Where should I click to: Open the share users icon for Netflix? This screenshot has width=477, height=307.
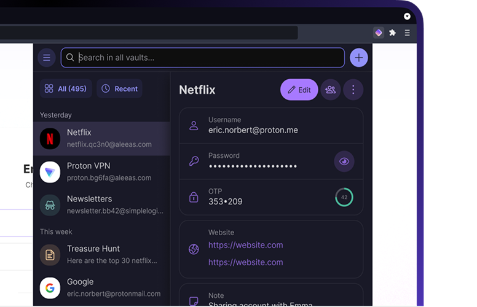pyautogui.click(x=331, y=90)
